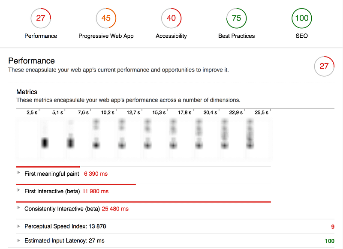Click the Performance score gauge showing 27

(x=41, y=18)
